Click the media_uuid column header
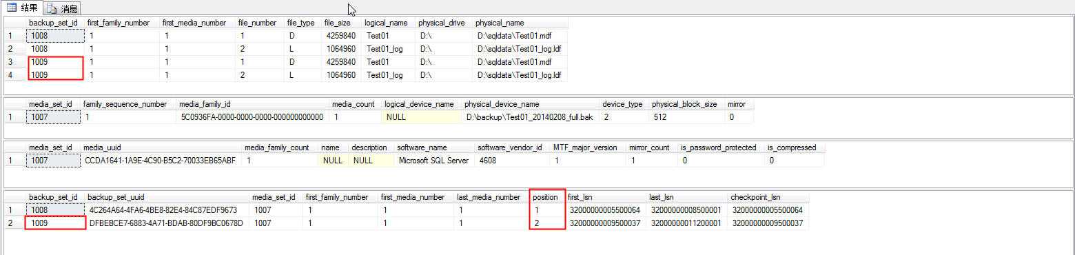The width and height of the screenshot is (1075, 255). (x=161, y=147)
